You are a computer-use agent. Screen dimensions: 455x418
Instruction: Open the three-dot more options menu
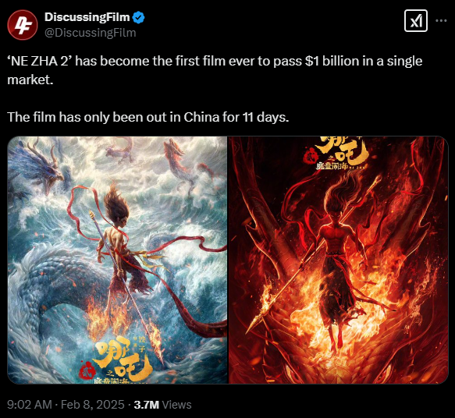pyautogui.click(x=441, y=20)
